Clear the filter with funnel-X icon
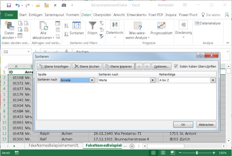Image resolution: width=232 pixels, height=156 pixels. pos(101,23)
